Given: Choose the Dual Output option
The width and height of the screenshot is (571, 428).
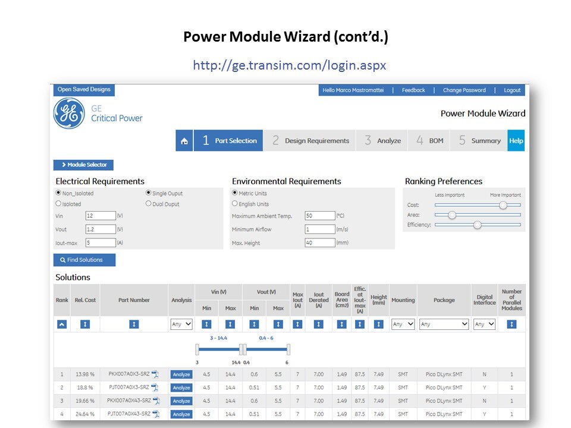Looking at the screenshot, I should pyautogui.click(x=149, y=204).
